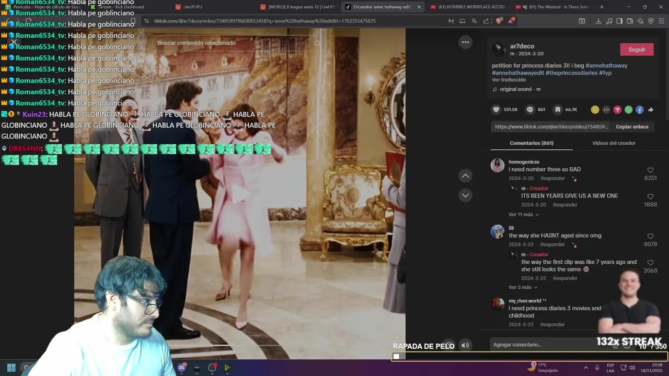Open Brave Wallet icon
The height and width of the screenshot is (376, 669).
630,21
